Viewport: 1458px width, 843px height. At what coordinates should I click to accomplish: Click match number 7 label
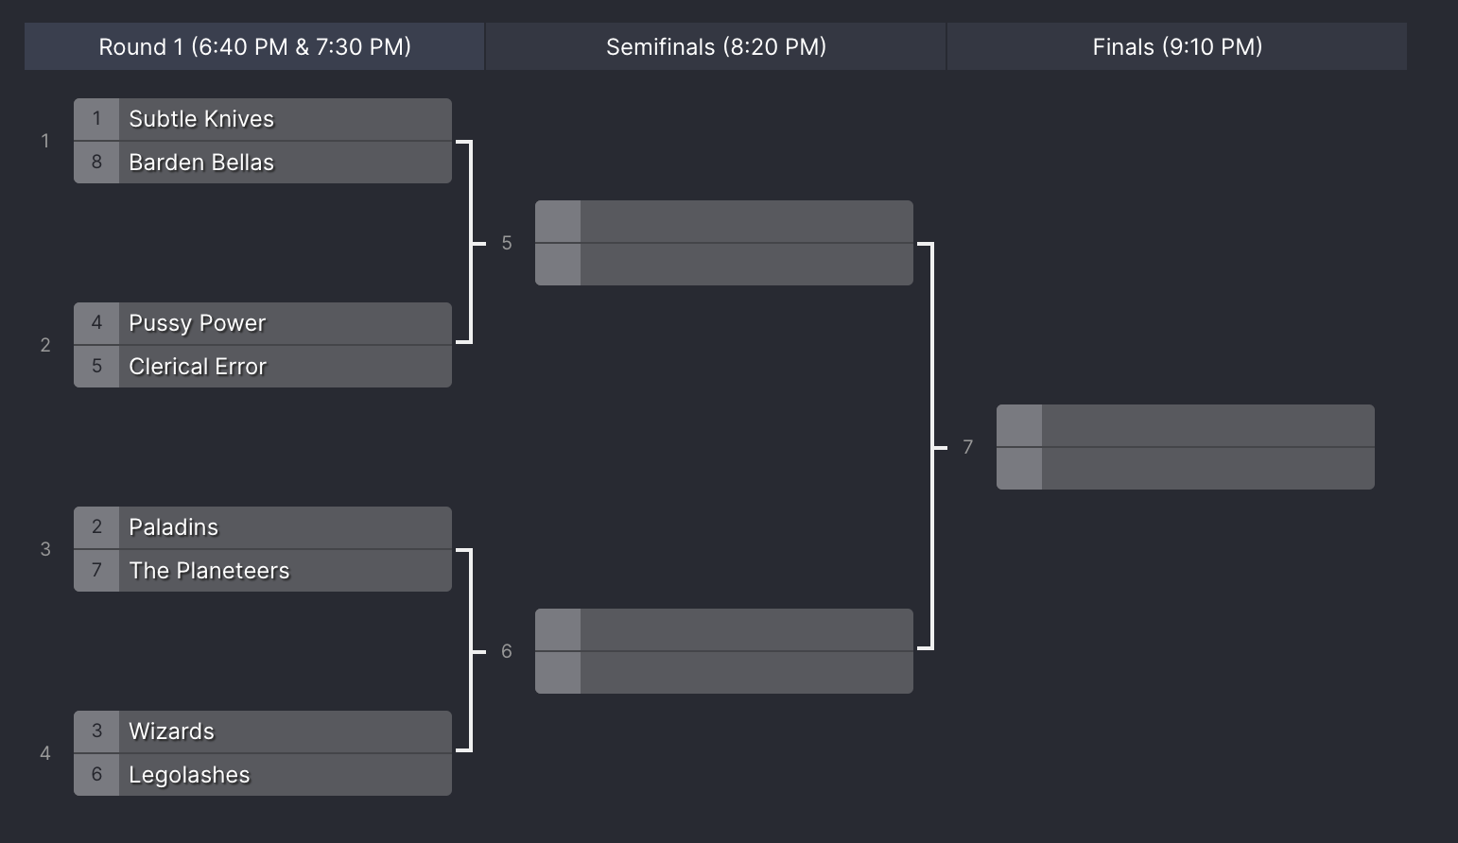968,447
